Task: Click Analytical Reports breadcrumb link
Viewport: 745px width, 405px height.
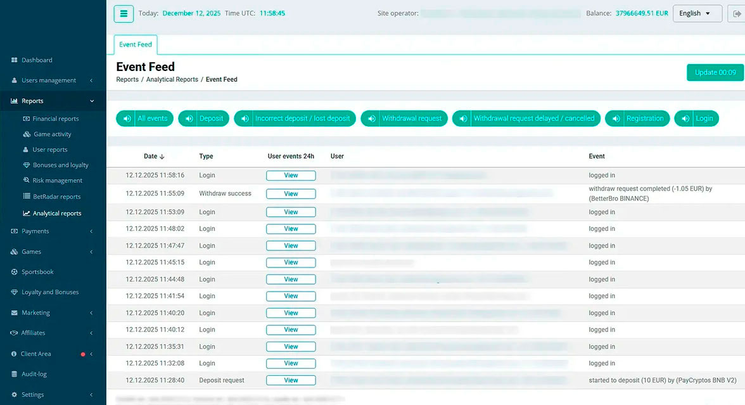Action: point(172,79)
